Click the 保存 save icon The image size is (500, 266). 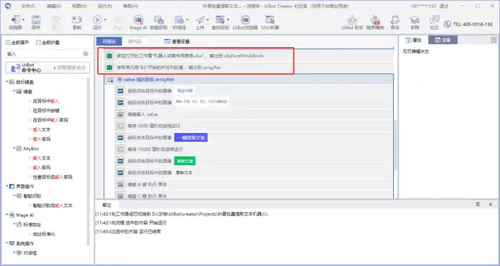click(x=35, y=20)
